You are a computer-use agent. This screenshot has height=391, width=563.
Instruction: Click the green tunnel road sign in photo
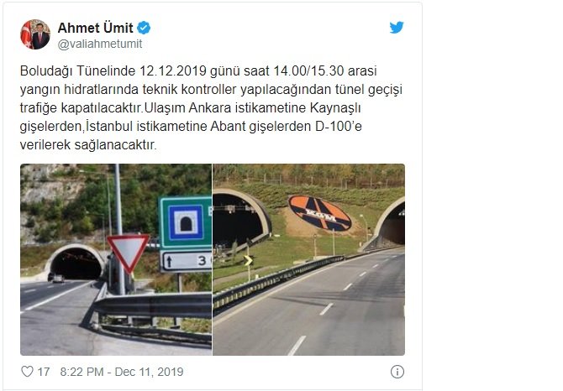tap(185, 222)
